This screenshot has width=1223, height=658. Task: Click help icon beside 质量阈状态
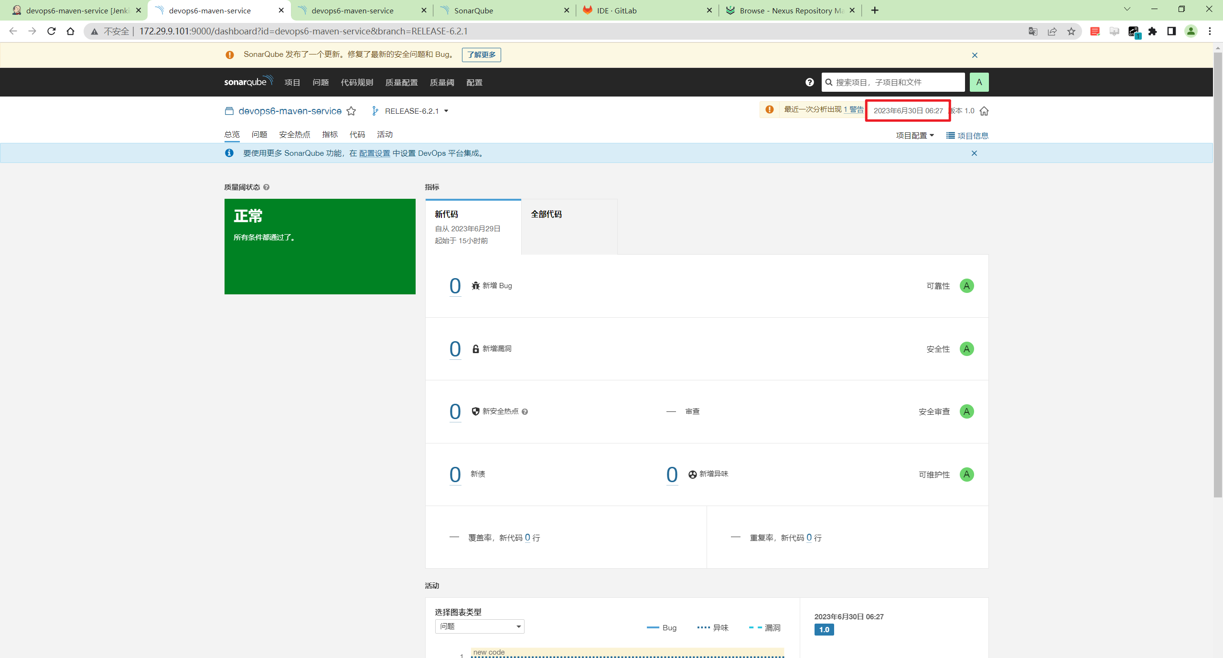(x=267, y=187)
